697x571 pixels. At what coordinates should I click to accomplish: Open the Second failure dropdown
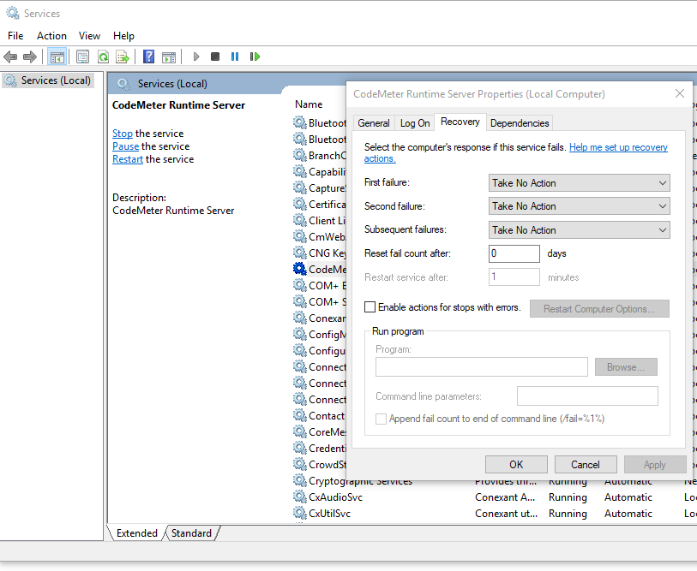click(580, 206)
